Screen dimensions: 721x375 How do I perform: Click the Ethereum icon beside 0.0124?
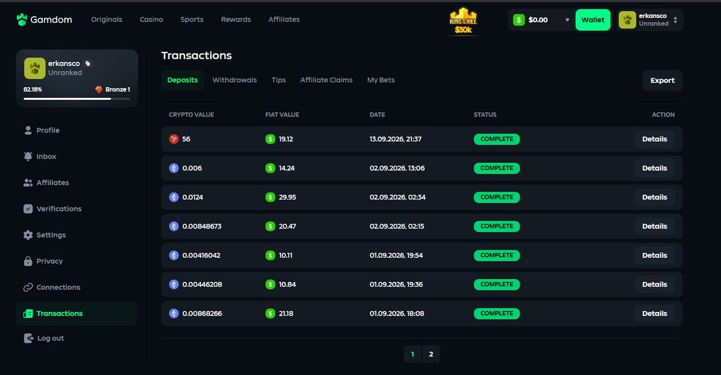coord(174,197)
